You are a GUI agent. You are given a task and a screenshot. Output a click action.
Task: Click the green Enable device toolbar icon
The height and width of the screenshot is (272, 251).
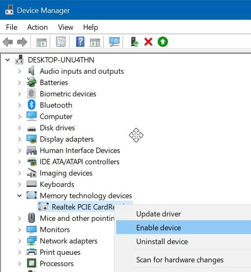pyautogui.click(x=162, y=42)
